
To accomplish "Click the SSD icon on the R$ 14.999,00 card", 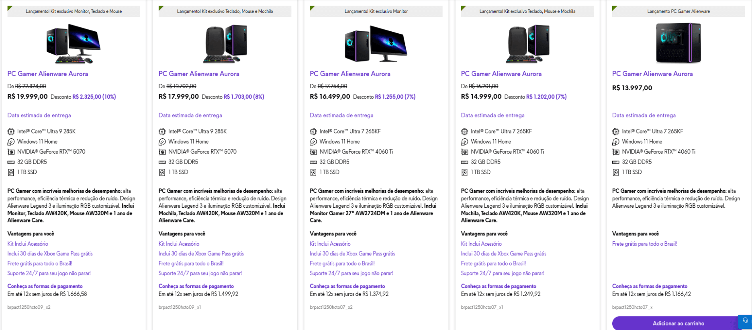I will 464,172.
